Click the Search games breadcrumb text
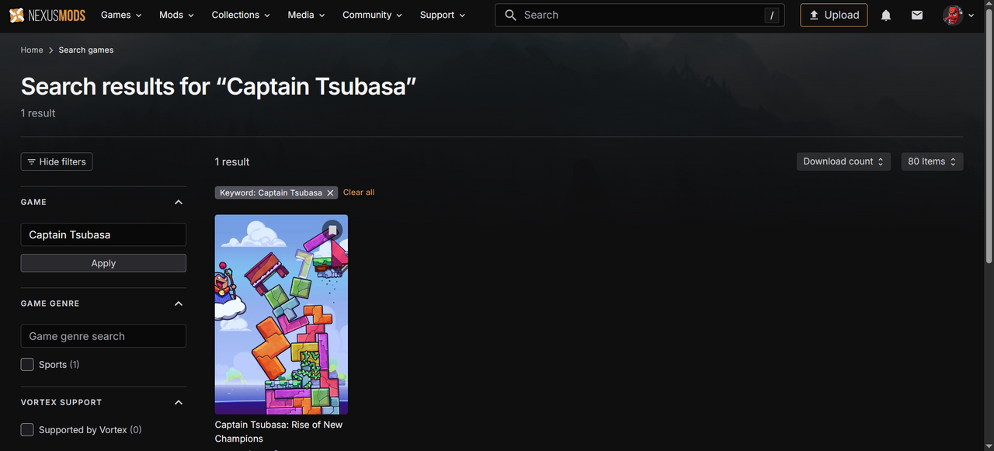Screen dimensions: 994x451 [86, 50]
